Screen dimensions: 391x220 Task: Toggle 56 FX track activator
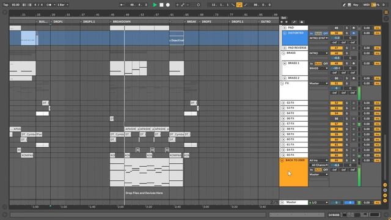337,119
